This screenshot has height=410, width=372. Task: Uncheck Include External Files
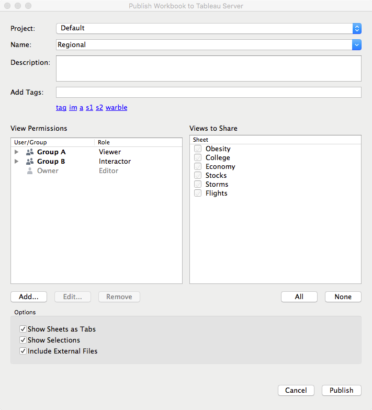click(x=23, y=351)
